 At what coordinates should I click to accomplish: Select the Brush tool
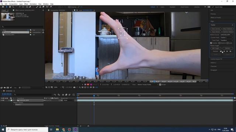click(x=37, y=7)
